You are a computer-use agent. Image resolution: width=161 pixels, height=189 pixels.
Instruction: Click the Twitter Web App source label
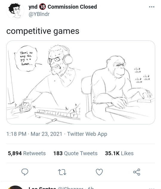point(87,134)
